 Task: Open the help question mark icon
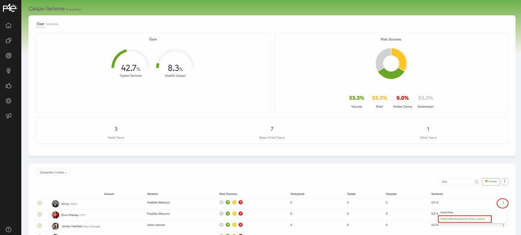[x=8, y=229]
